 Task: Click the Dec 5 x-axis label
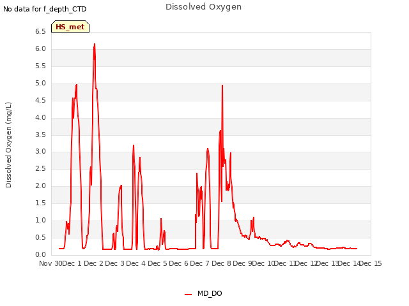pos(158,263)
